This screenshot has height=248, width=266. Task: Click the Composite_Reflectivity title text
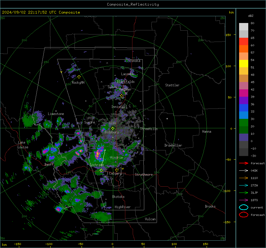133,4
